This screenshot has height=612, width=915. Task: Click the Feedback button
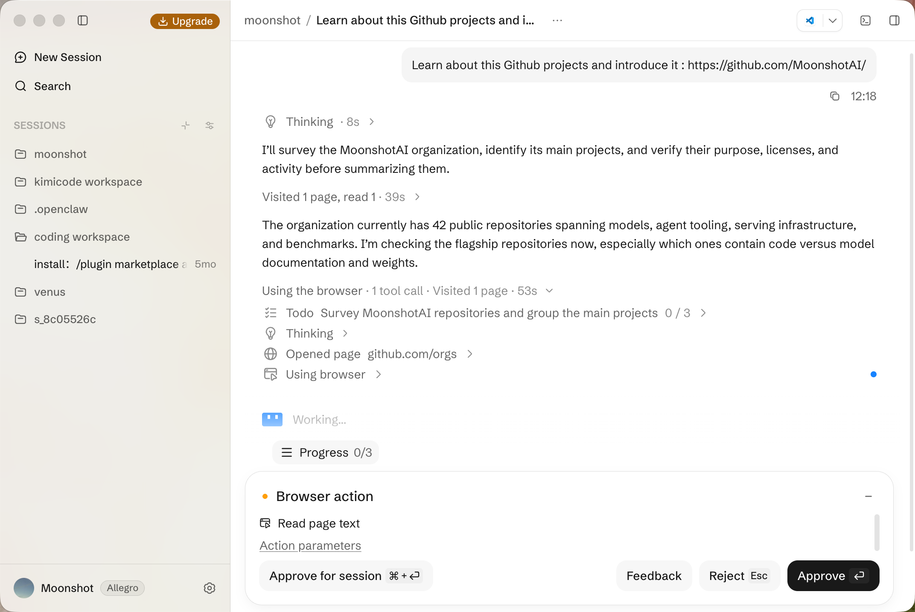(654, 576)
